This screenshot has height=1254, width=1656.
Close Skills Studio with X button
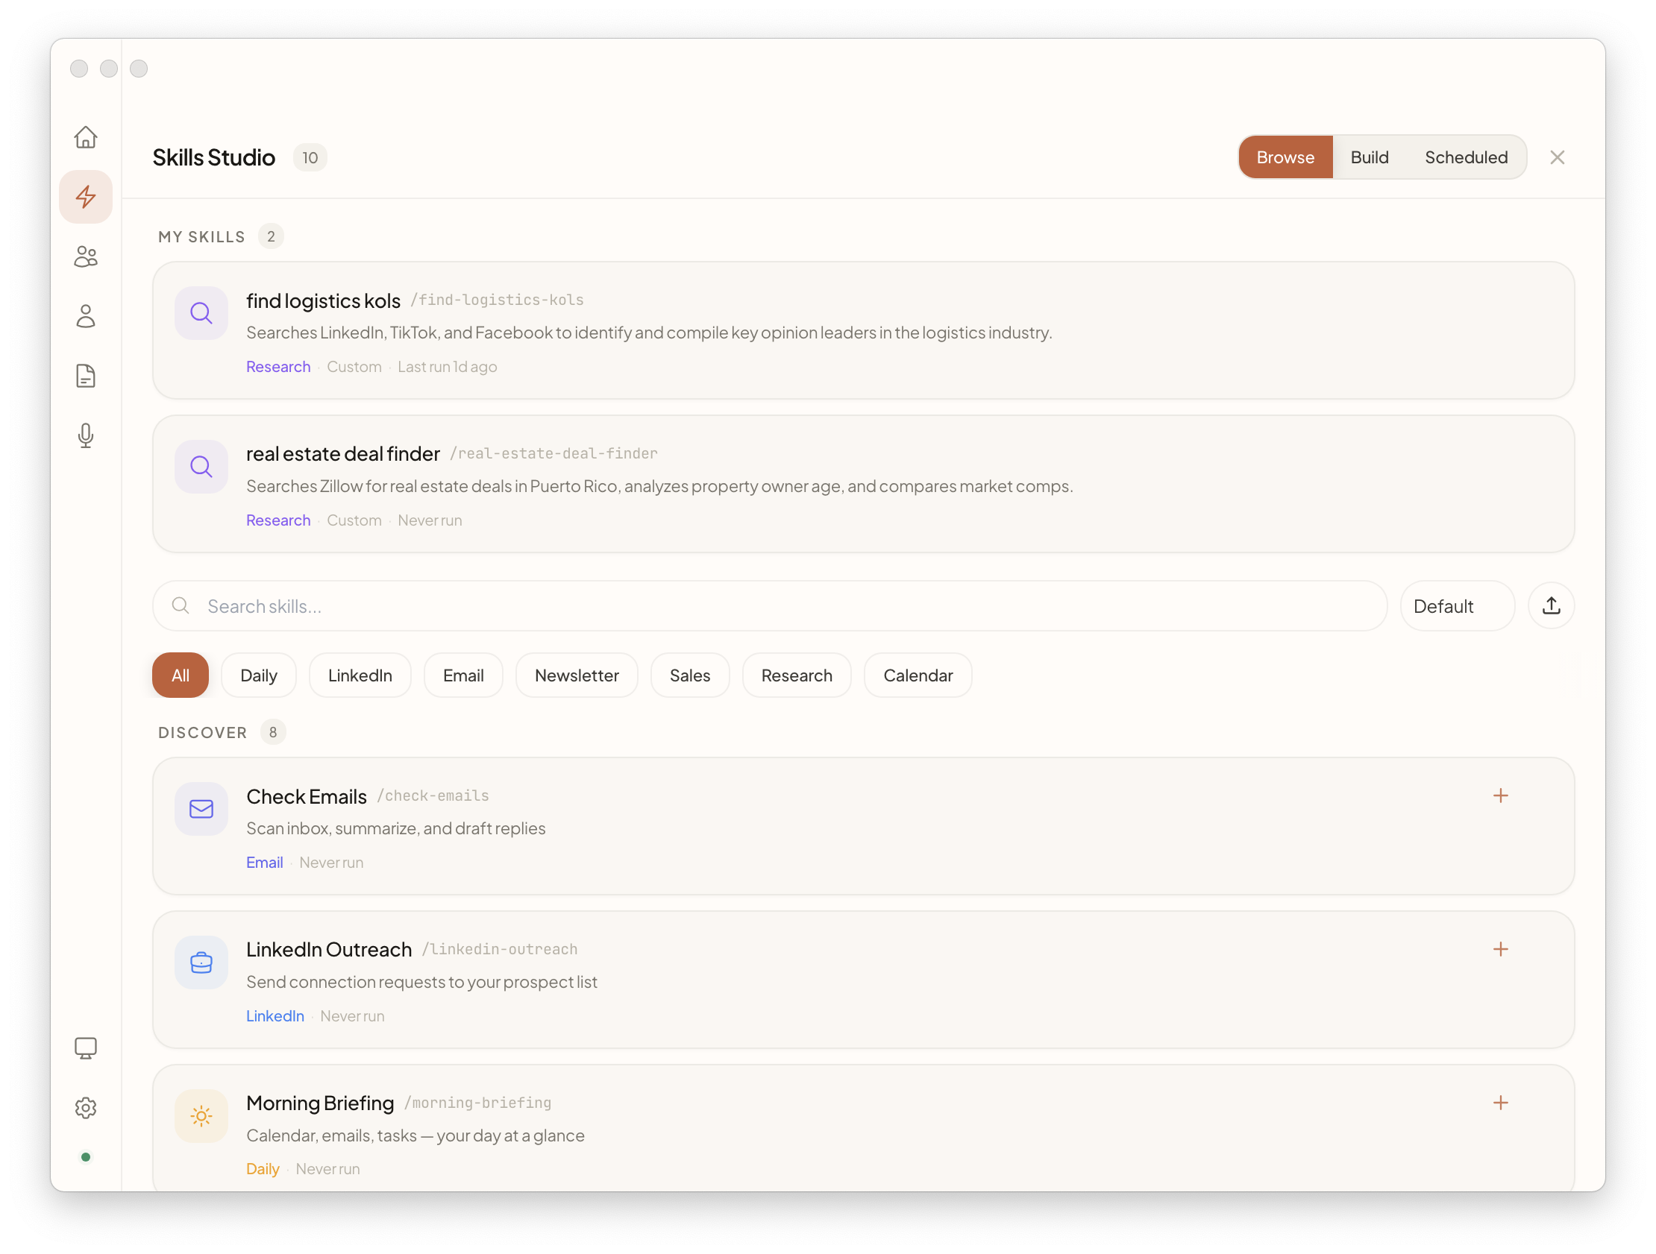(1557, 157)
